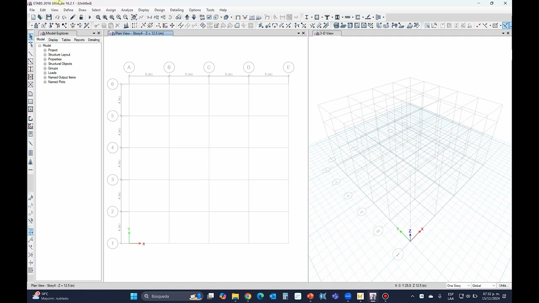Screen dimensions: 539x303
Task: Open the Analyze menu
Action: tap(127, 10)
